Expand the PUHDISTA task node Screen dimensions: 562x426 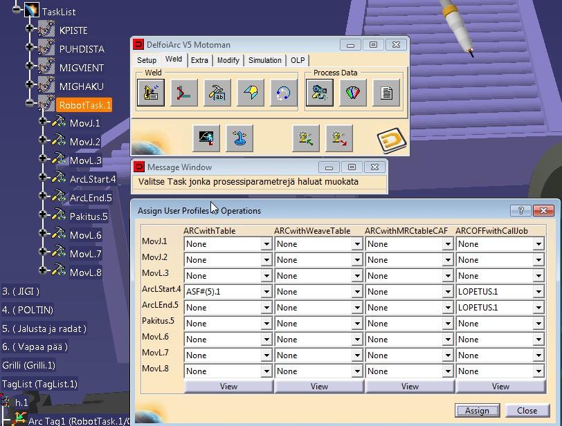[30, 46]
